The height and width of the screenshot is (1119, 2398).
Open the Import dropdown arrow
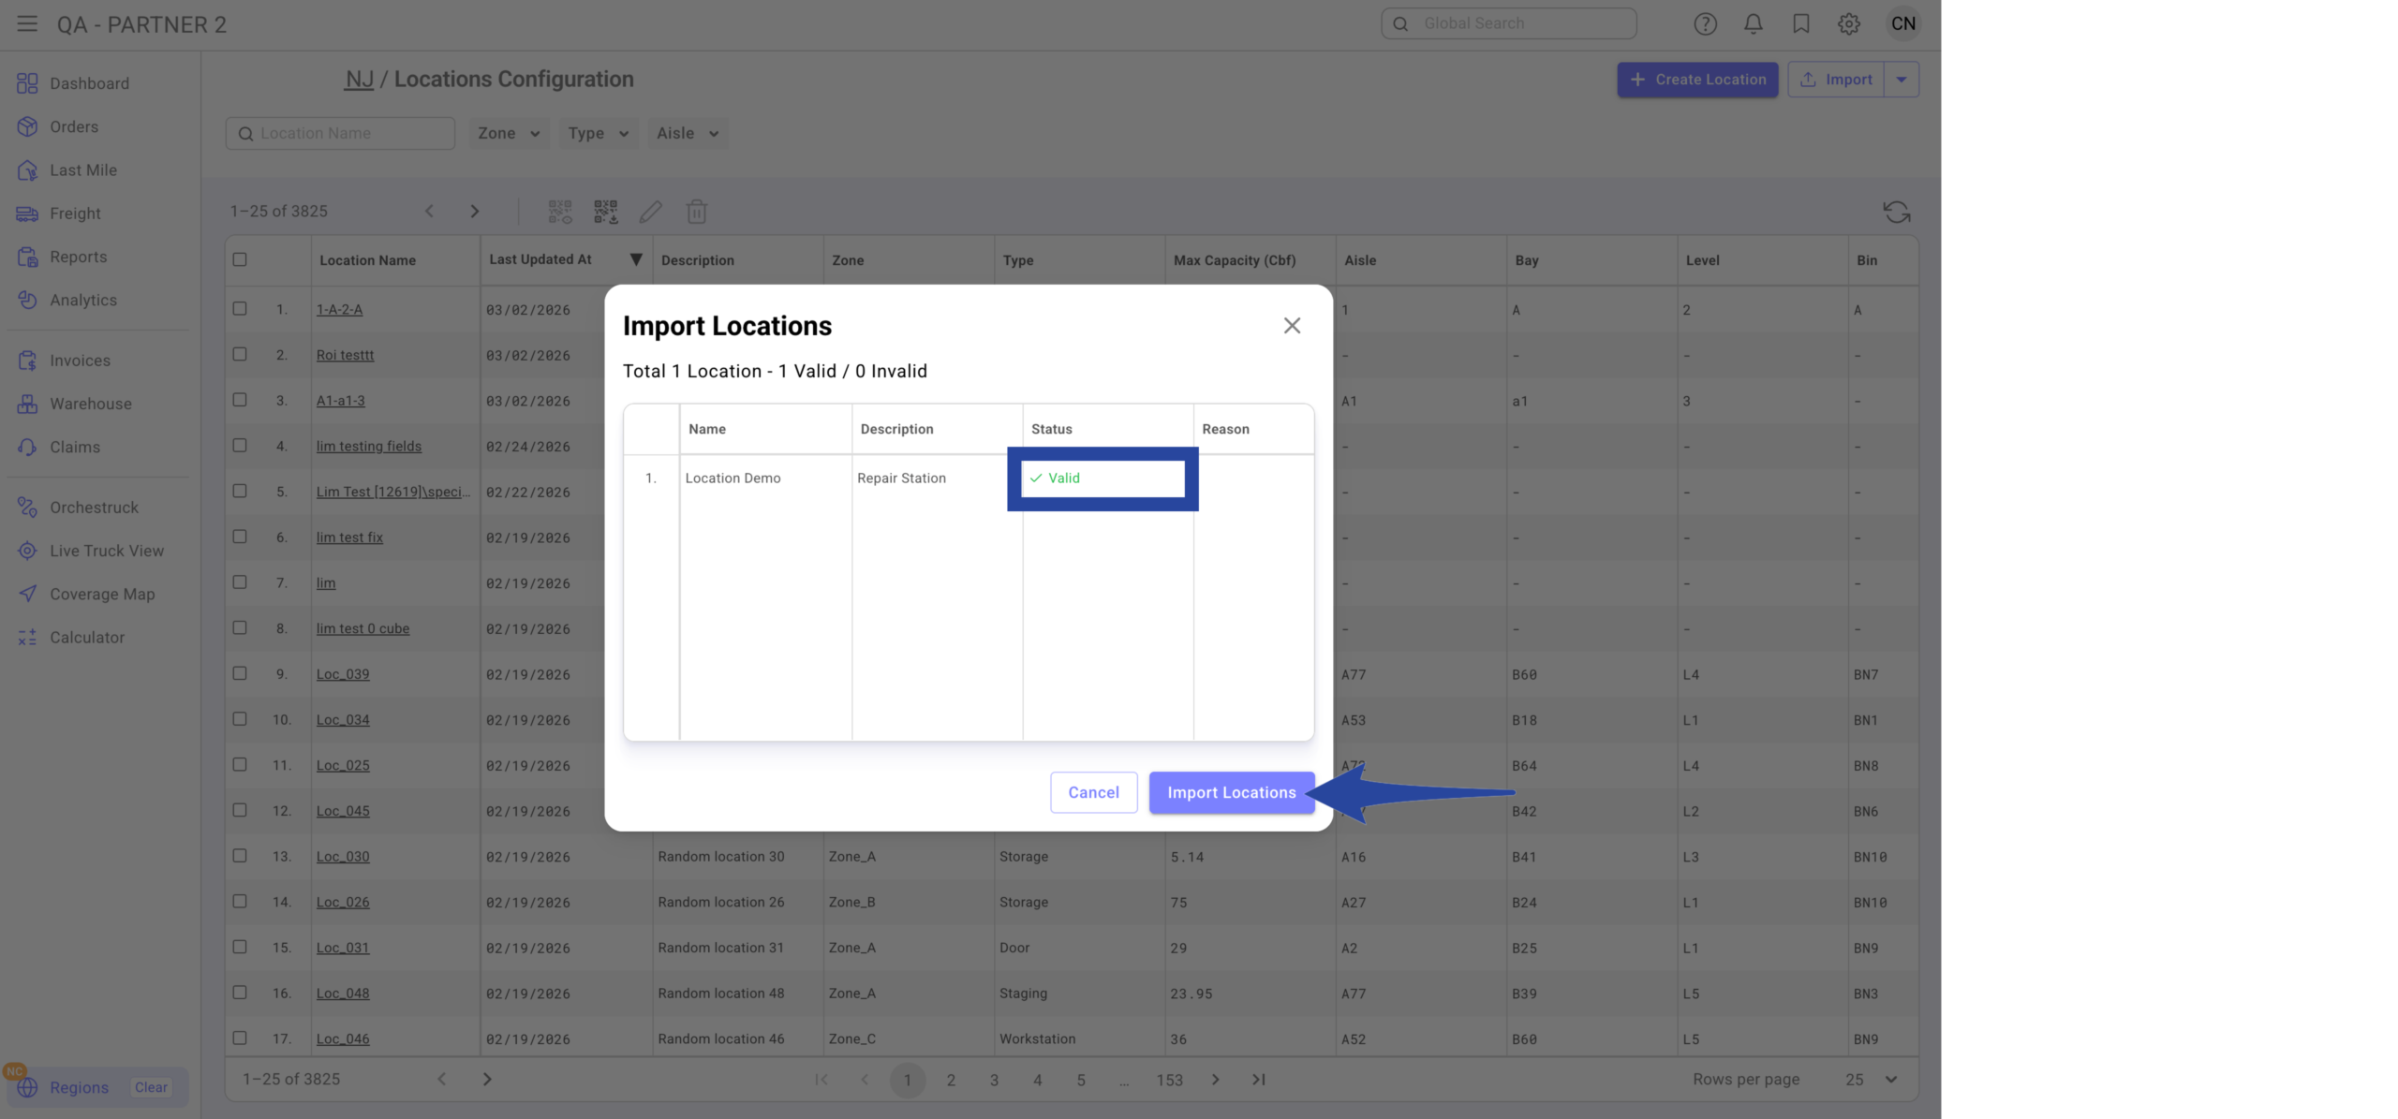[1902, 80]
